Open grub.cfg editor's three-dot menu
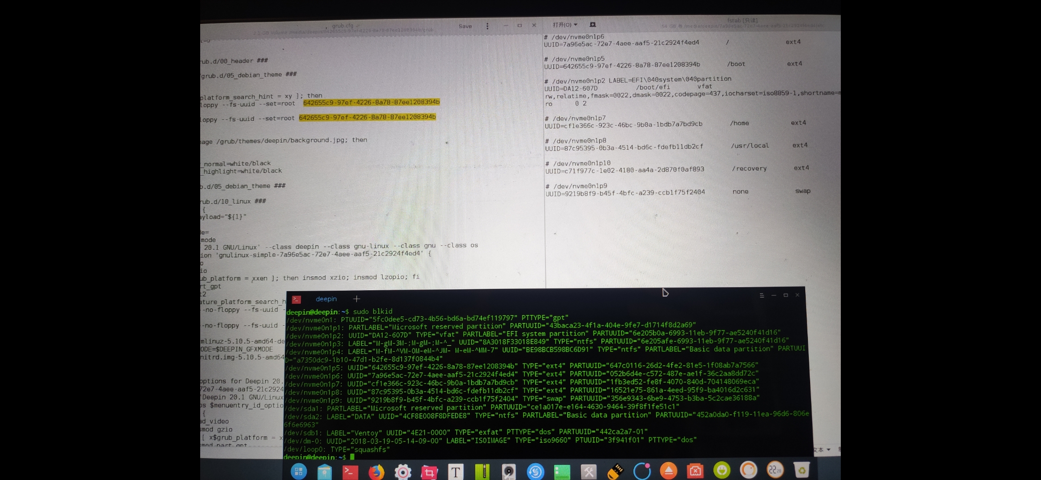This screenshot has height=480, width=1041. point(487,26)
